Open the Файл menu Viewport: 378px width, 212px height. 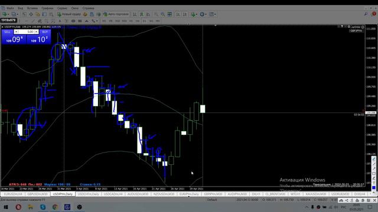pos(11,8)
